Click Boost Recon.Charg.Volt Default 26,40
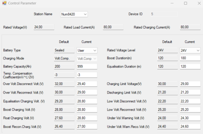 point(64,127)
